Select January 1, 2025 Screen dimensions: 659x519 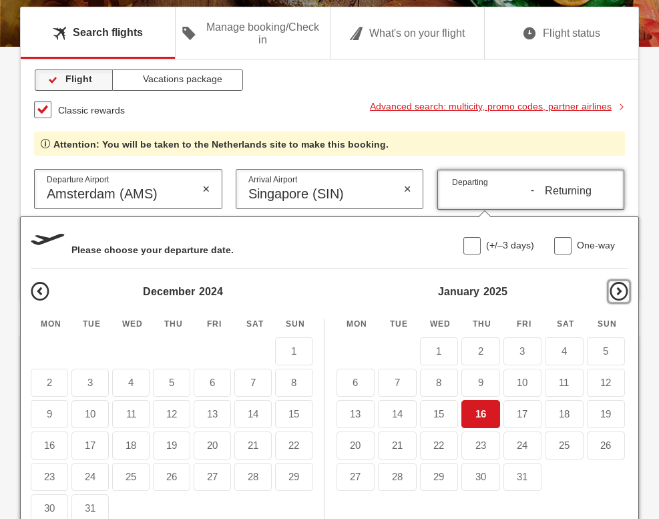coord(439,351)
